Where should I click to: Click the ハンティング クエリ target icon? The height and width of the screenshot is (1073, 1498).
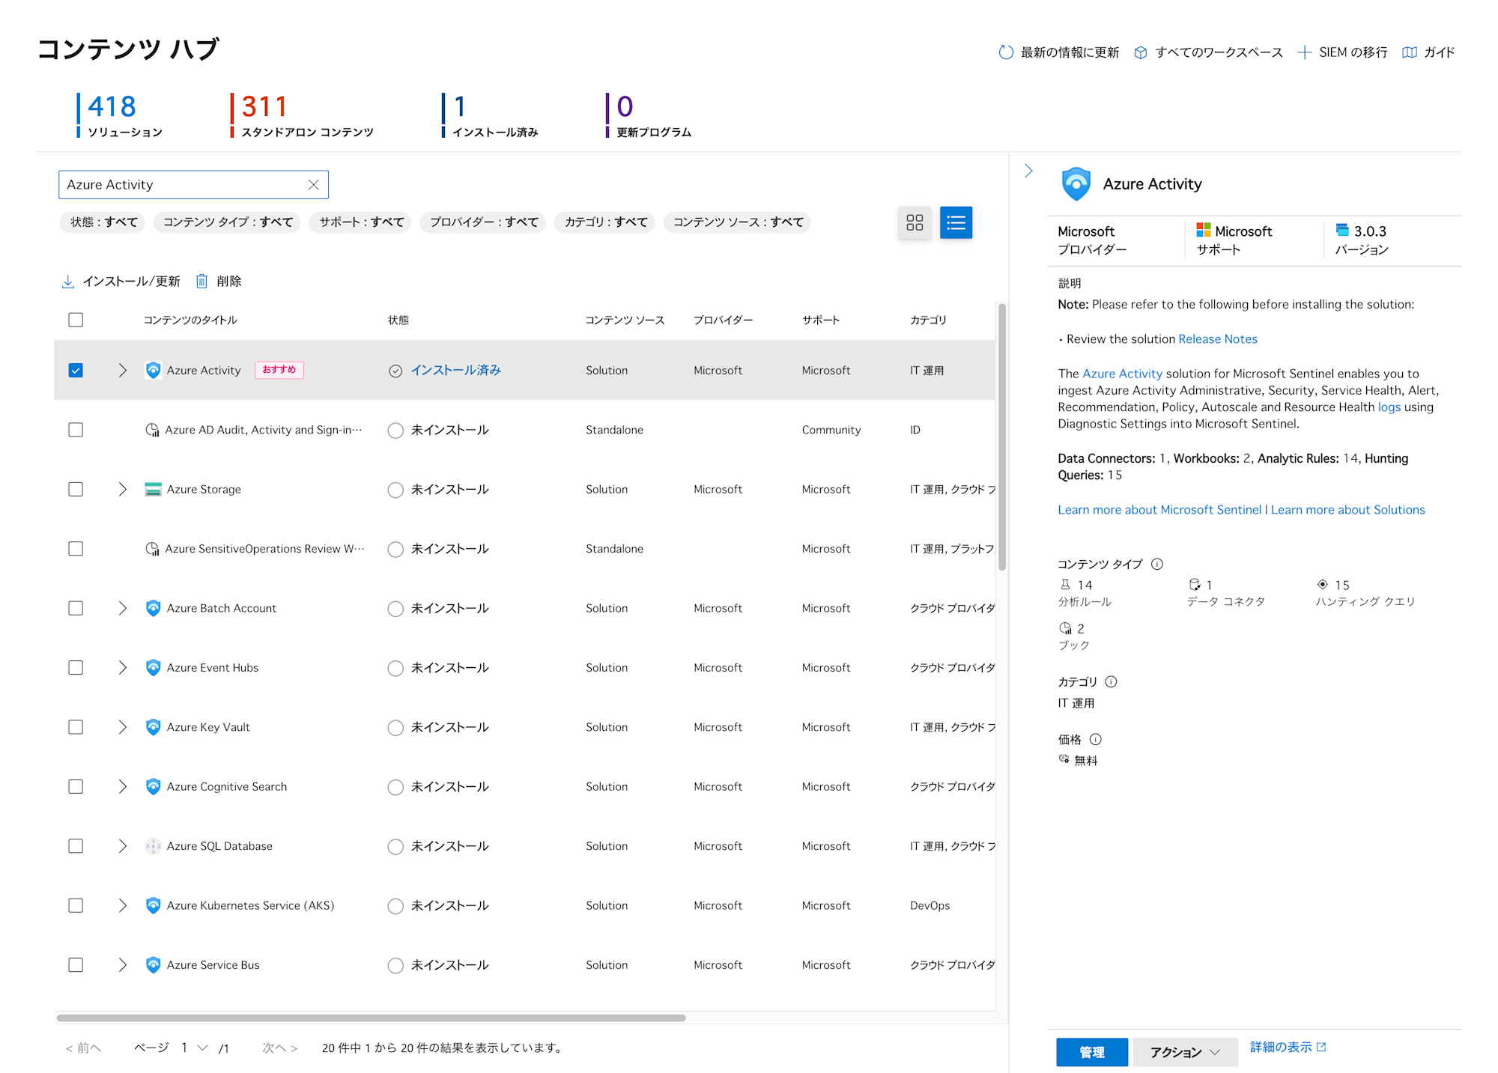(1323, 585)
